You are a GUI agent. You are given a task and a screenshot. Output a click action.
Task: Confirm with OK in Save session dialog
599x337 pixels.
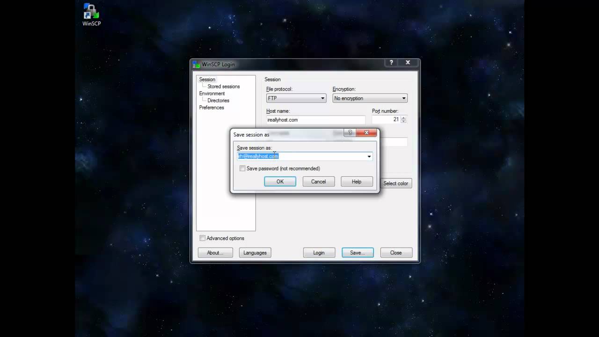(x=280, y=182)
